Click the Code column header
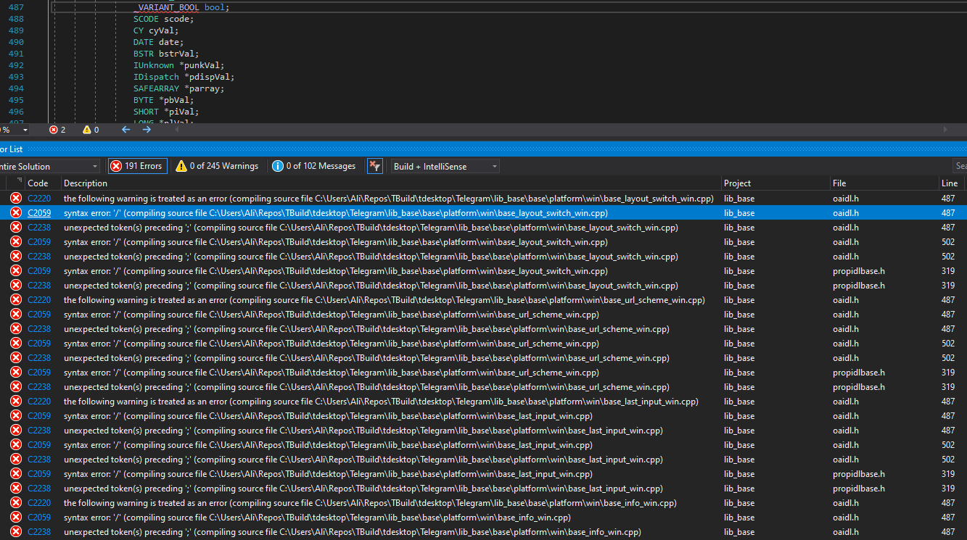 [38, 183]
